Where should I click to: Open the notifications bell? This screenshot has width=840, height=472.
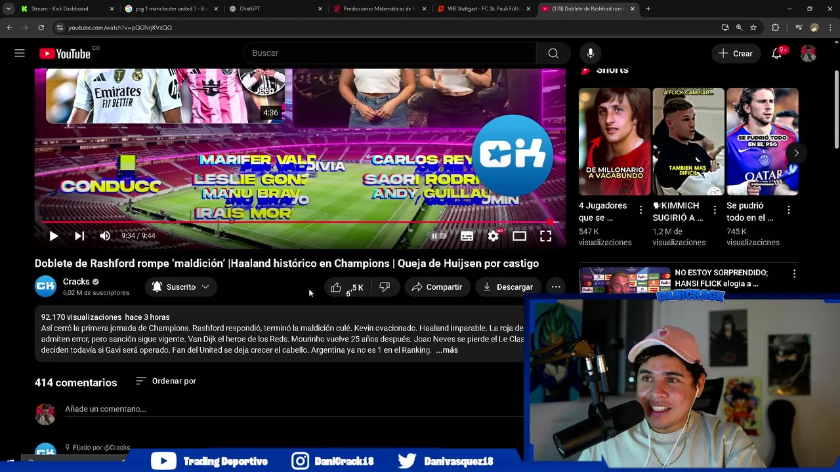coord(776,53)
